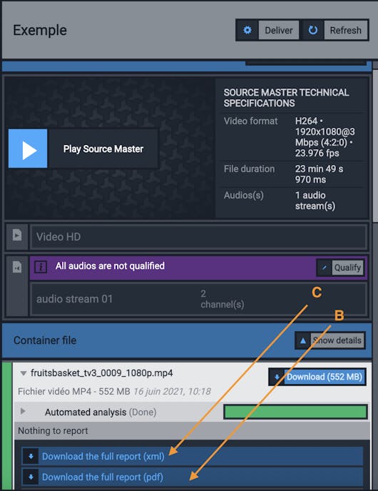The height and width of the screenshot is (491, 378).
Task: Click the pencil icon beside Qualify
Action: pyautogui.click(x=325, y=268)
